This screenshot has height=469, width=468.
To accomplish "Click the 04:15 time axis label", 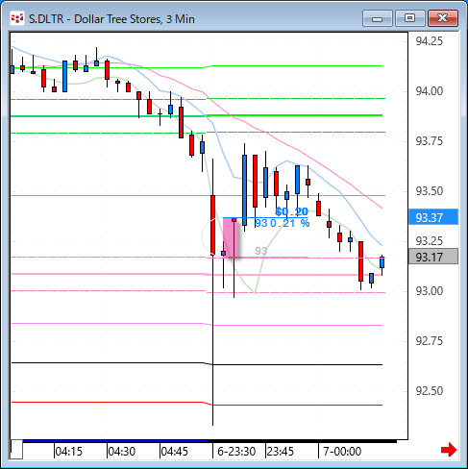I will [x=68, y=452].
